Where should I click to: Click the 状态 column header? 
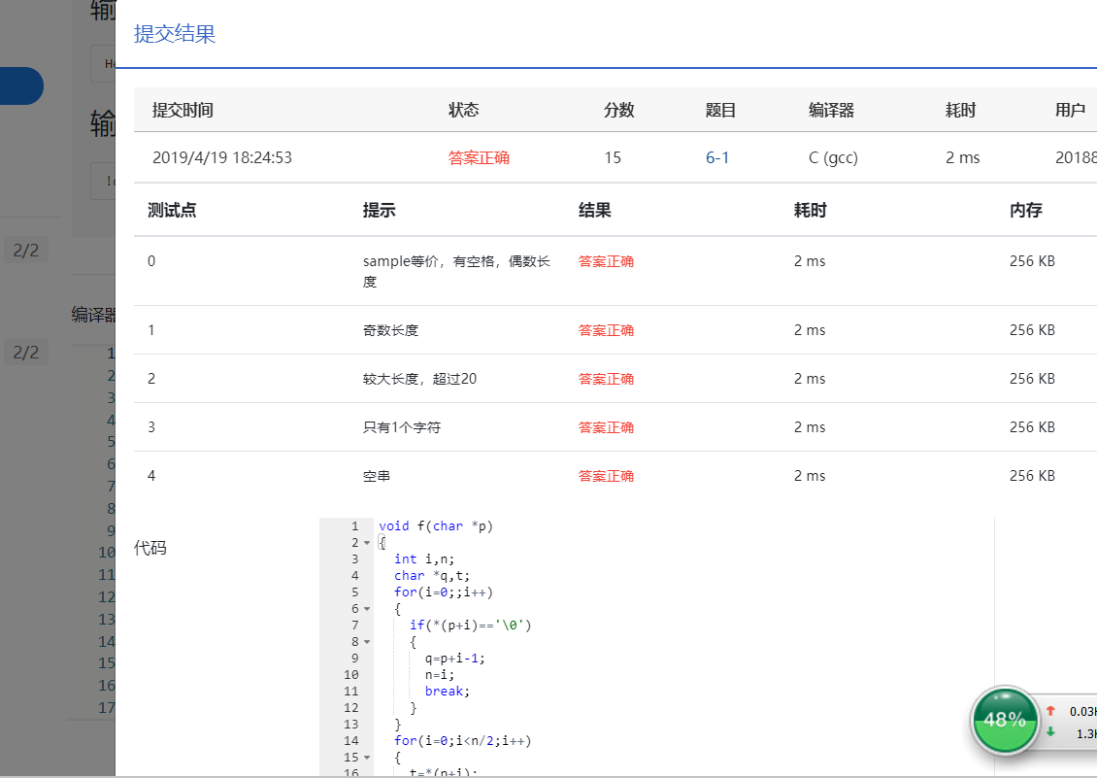(463, 110)
